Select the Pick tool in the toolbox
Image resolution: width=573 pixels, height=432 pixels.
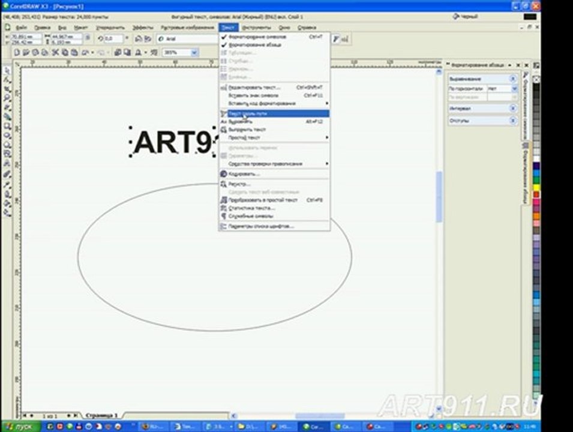click(7, 71)
